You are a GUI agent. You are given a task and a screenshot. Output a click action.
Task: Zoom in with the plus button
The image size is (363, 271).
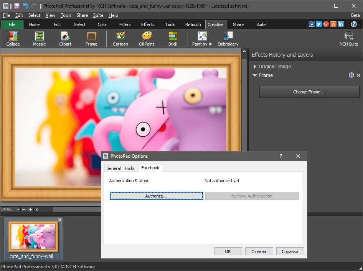(30, 209)
